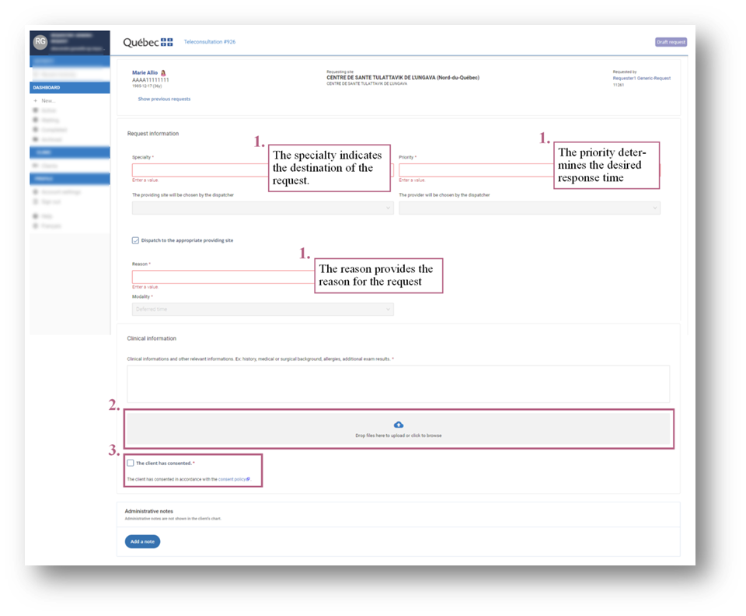
Task: Click the Add a note button
Action: 143,542
